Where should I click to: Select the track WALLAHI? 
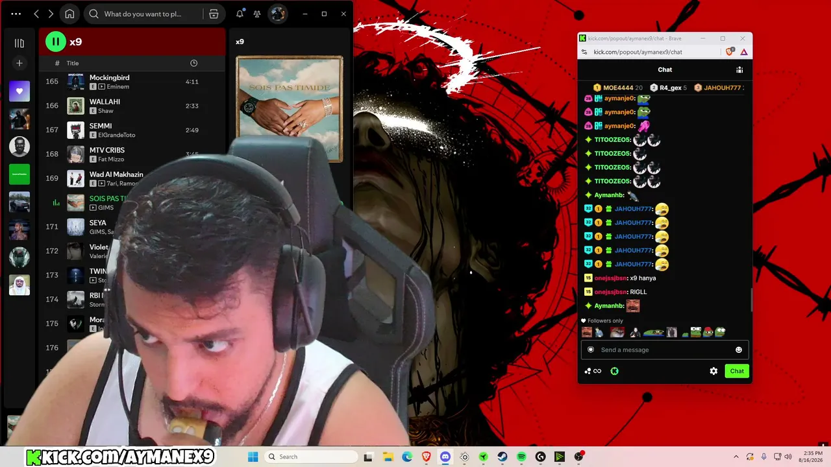pyautogui.click(x=105, y=102)
